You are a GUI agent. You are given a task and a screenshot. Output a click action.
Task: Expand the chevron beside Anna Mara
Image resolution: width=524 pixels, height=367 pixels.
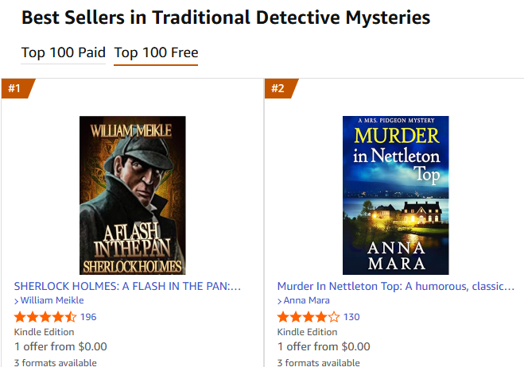[x=280, y=301]
